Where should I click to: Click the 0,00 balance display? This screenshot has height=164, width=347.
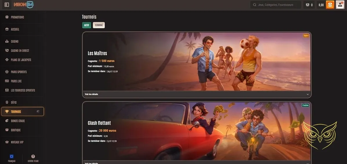(x=321, y=5)
